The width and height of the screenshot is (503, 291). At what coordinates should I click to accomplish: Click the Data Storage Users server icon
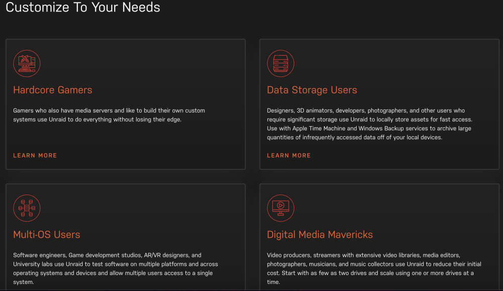[280, 63]
